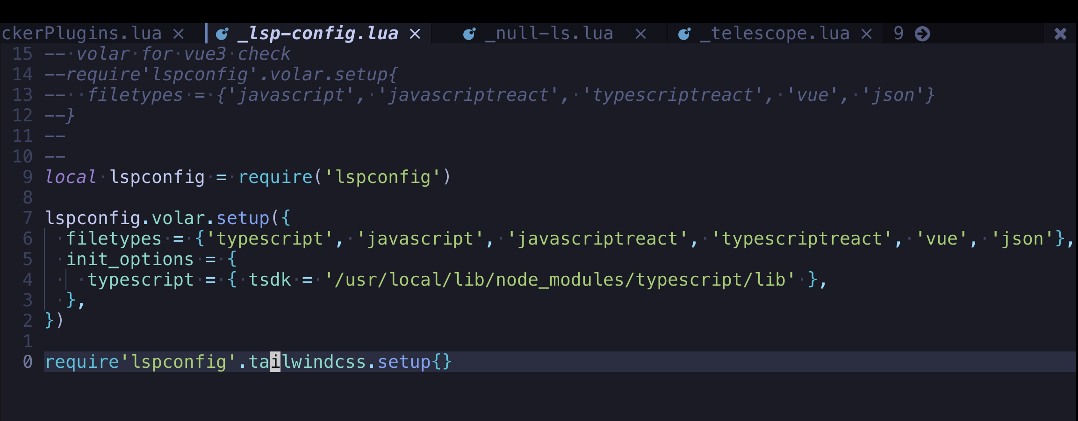Click line number 0 in the gutter
Viewport: 1078px width, 421px height.
tap(27, 361)
